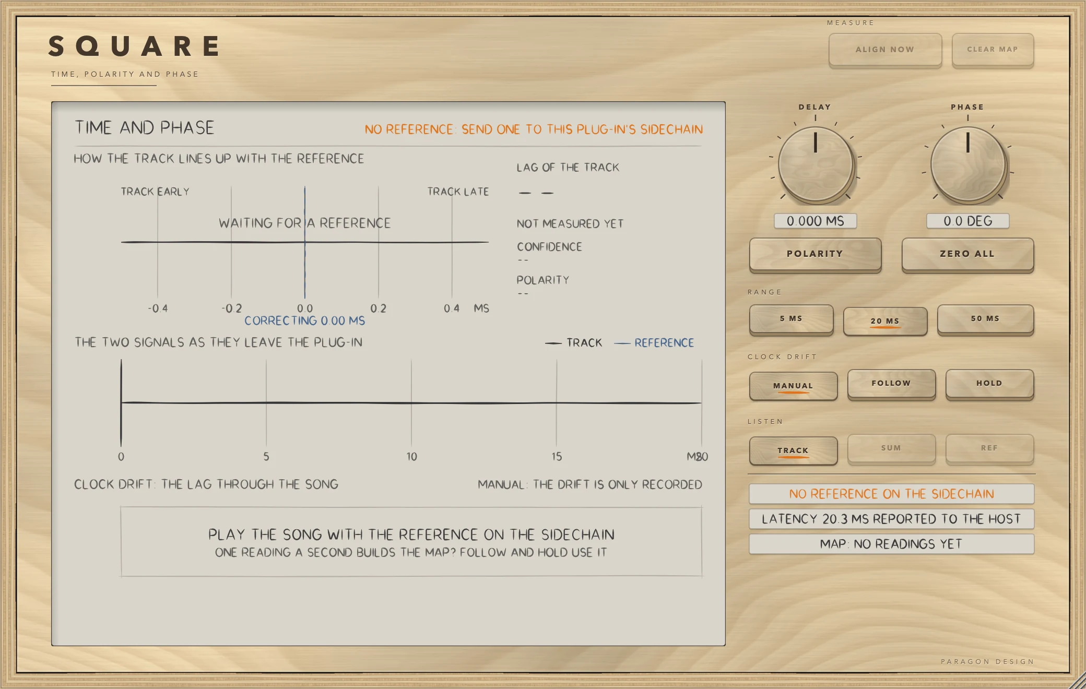Set clock drift to Follow
The image size is (1086, 689).
pyautogui.click(x=892, y=384)
